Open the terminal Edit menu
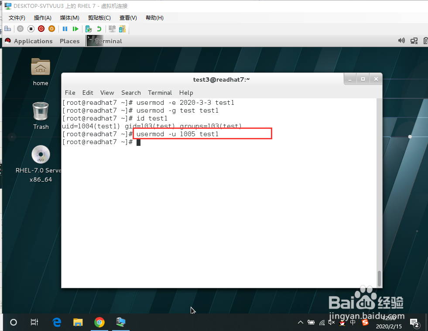Image resolution: width=428 pixels, height=331 pixels. [88, 93]
